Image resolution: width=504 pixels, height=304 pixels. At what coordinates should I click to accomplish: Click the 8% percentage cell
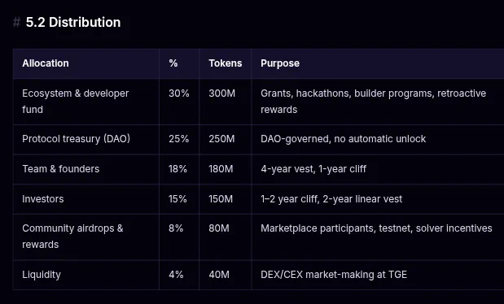coord(176,228)
